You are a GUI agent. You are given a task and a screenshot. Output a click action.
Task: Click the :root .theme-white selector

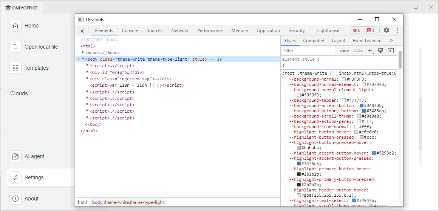(x=305, y=73)
